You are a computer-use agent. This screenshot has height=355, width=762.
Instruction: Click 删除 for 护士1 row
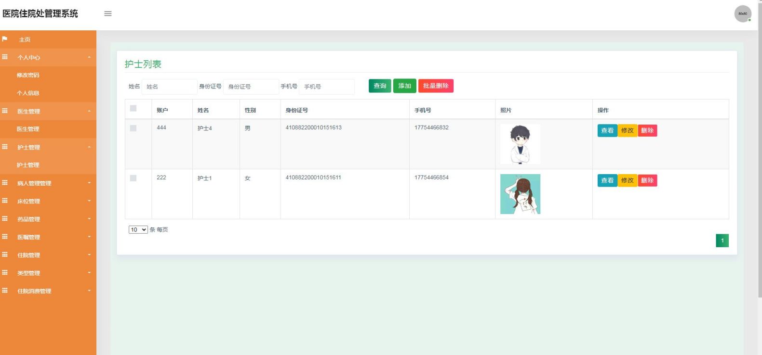pyautogui.click(x=647, y=180)
